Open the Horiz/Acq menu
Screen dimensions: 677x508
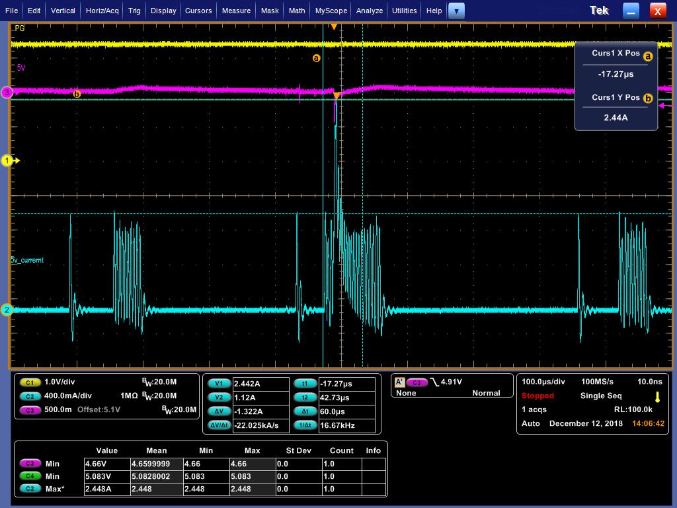pos(102,11)
